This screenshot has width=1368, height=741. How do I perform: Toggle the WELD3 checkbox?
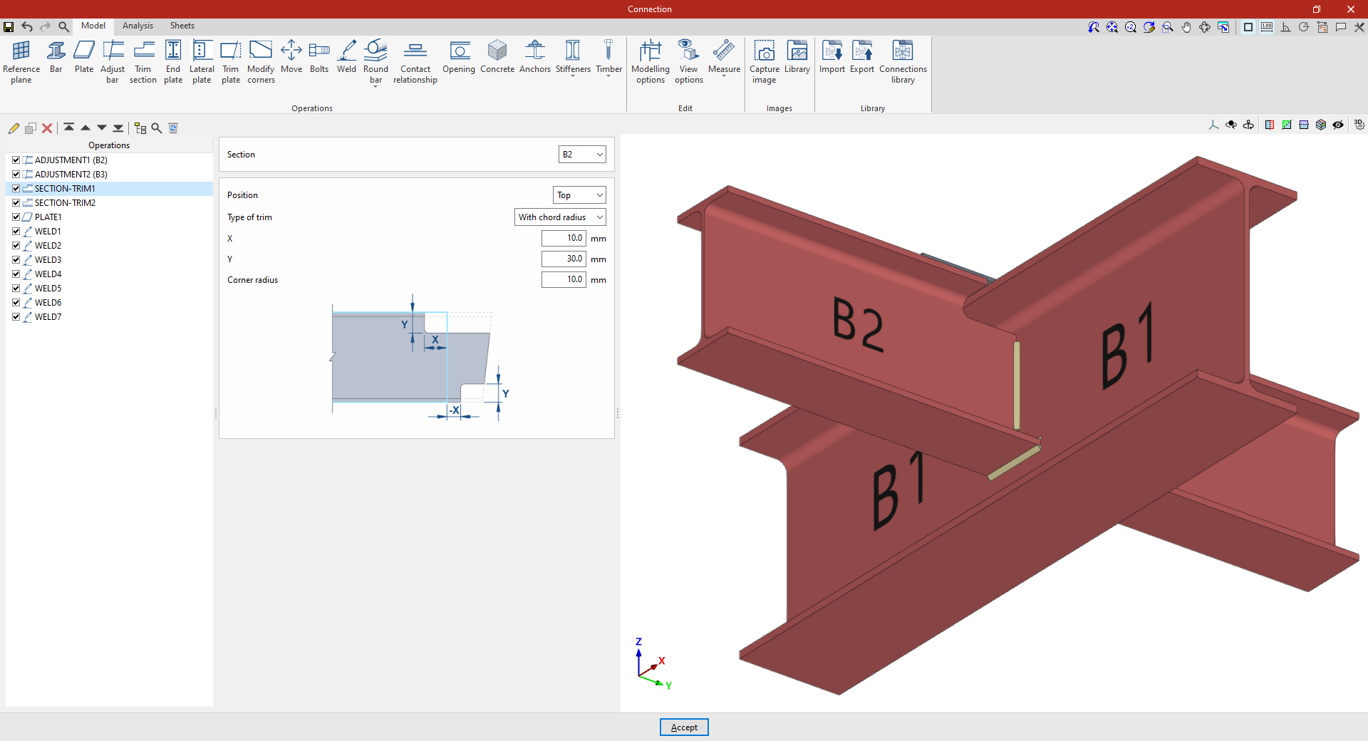(x=16, y=260)
